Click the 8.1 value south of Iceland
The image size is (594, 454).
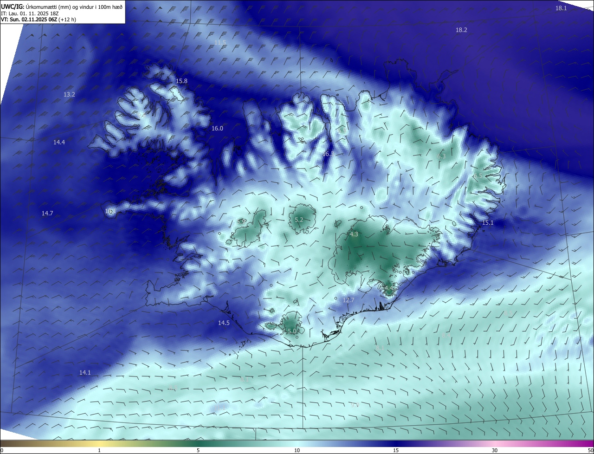coord(380,348)
